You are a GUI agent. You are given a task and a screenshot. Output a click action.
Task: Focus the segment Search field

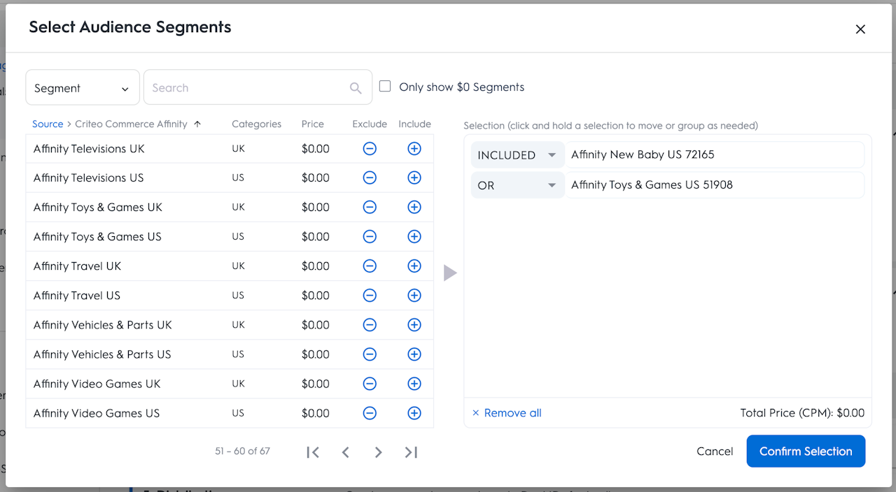tap(248, 88)
